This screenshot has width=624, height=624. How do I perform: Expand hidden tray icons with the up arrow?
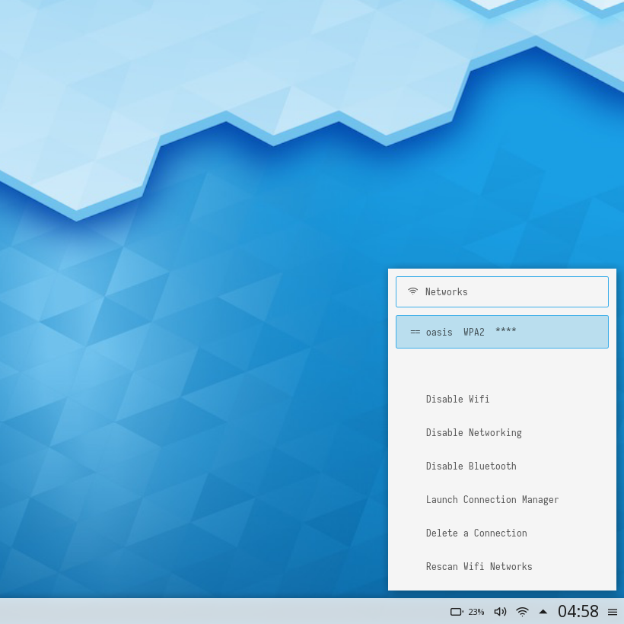(543, 612)
